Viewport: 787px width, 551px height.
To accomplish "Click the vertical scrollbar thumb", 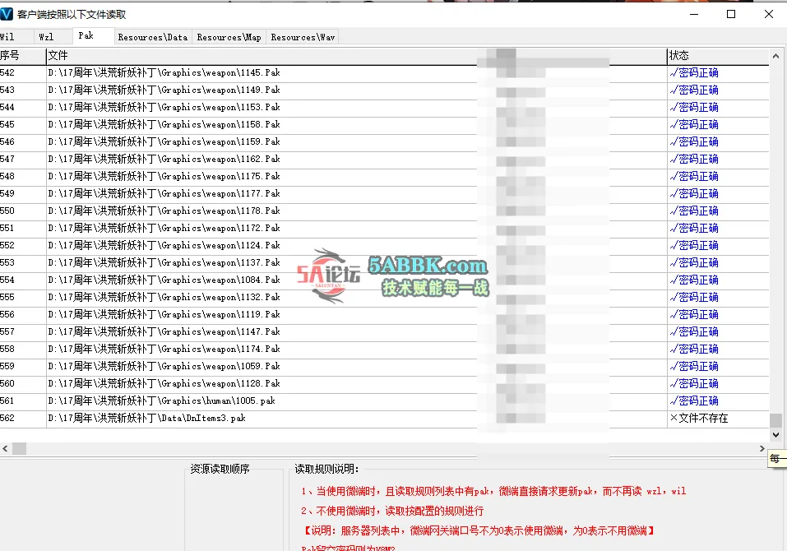I will click(775, 420).
